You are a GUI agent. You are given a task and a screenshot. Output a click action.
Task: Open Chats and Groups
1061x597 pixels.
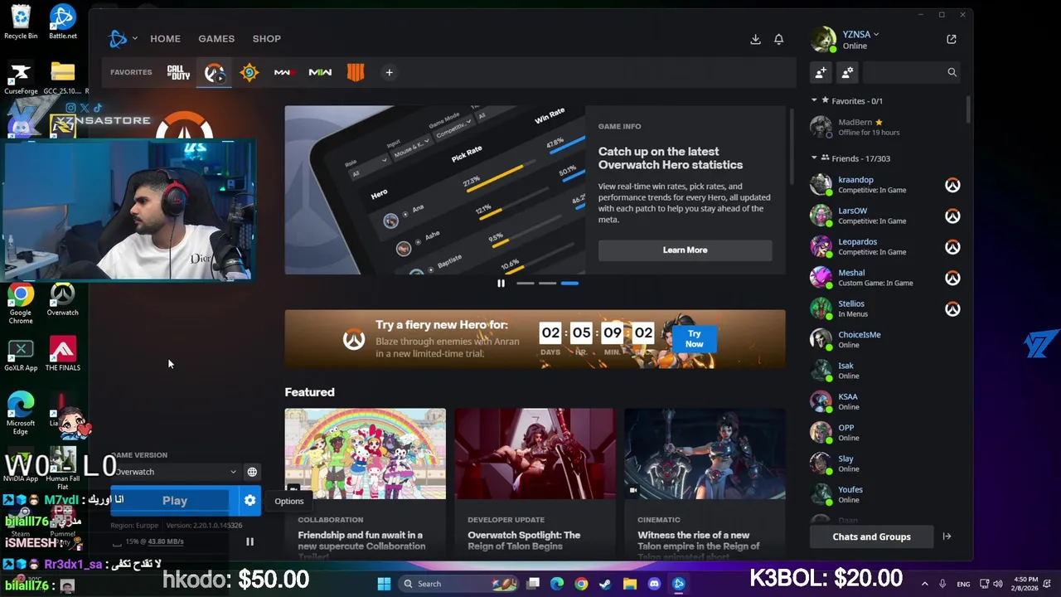pyautogui.click(x=871, y=536)
